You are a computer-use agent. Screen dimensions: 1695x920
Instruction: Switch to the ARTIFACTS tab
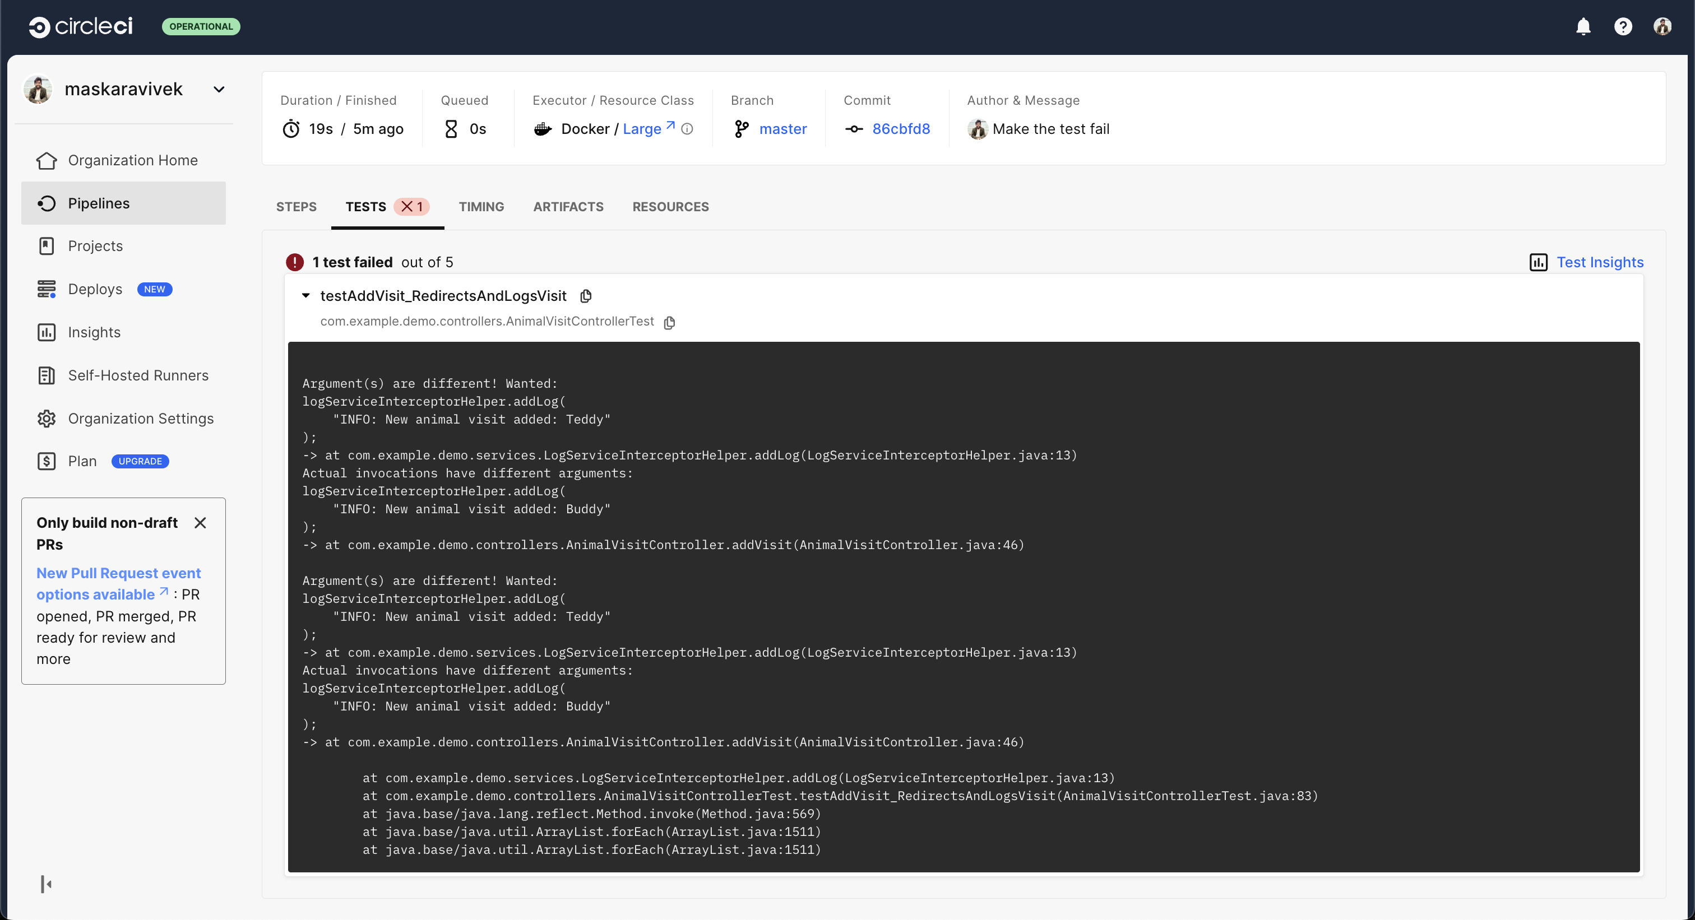coord(568,207)
